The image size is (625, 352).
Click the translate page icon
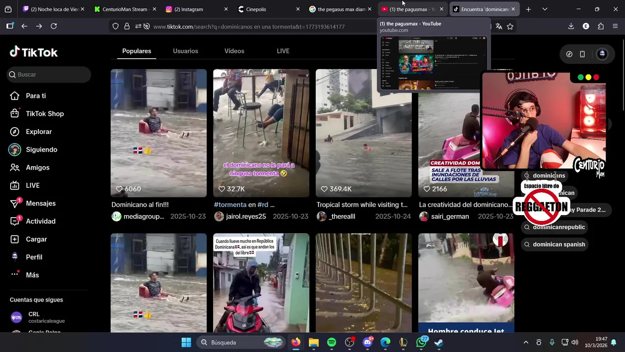(499, 26)
